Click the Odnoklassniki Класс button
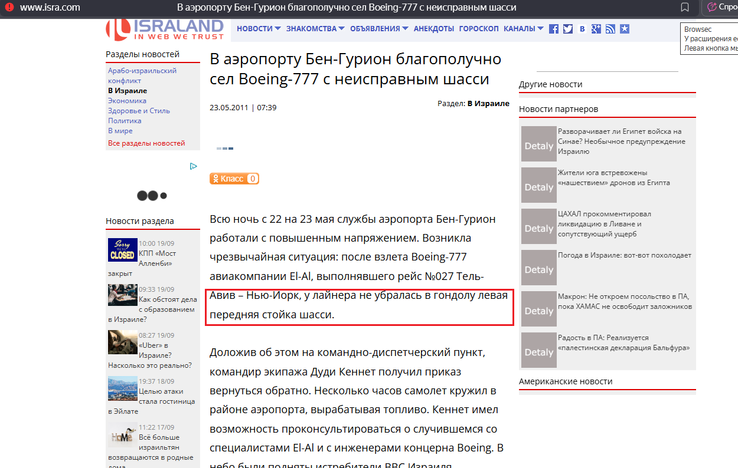This screenshot has width=738, height=468. coord(234,179)
